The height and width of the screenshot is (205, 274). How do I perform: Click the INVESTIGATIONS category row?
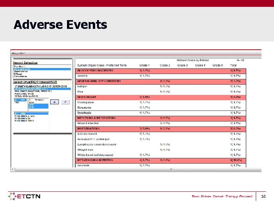point(161,129)
